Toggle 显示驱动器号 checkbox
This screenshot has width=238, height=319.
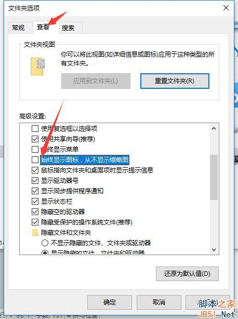(x=35, y=180)
